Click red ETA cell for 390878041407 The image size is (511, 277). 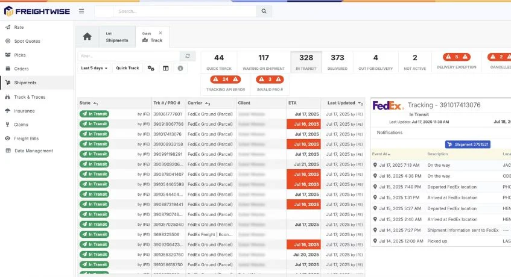(x=303, y=174)
